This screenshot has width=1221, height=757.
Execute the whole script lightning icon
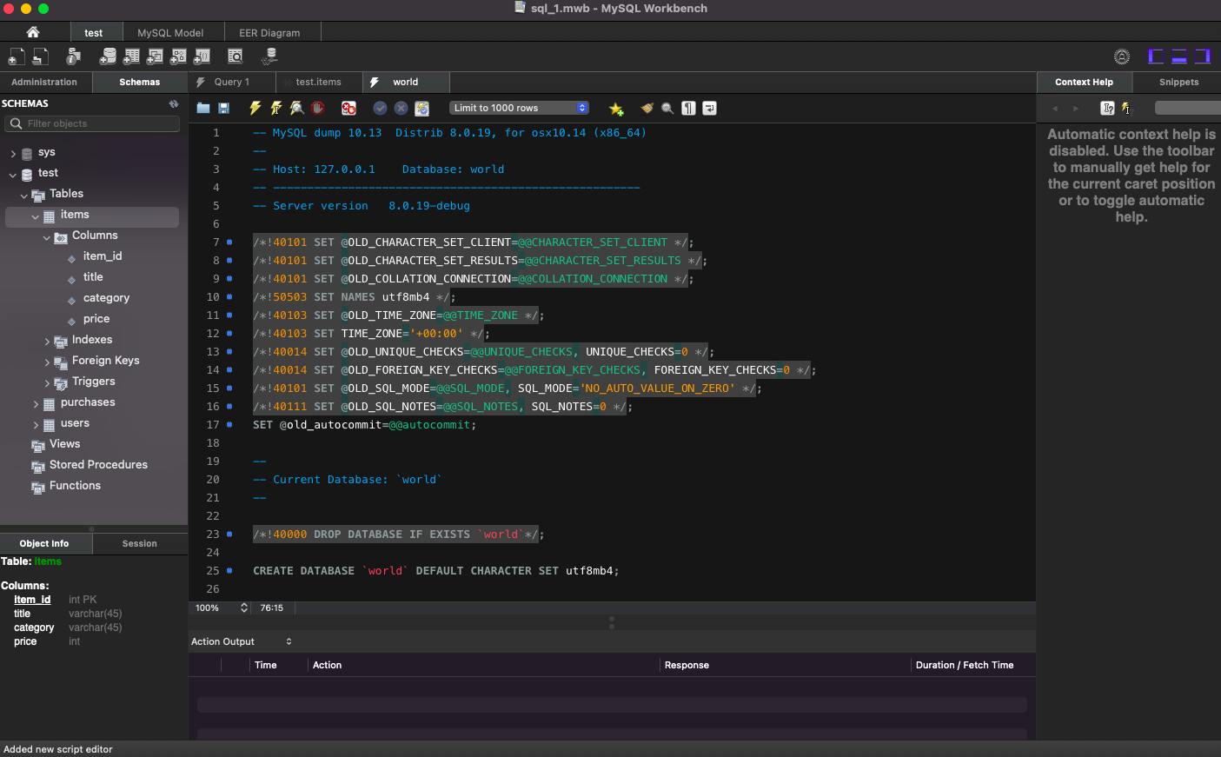[255, 108]
